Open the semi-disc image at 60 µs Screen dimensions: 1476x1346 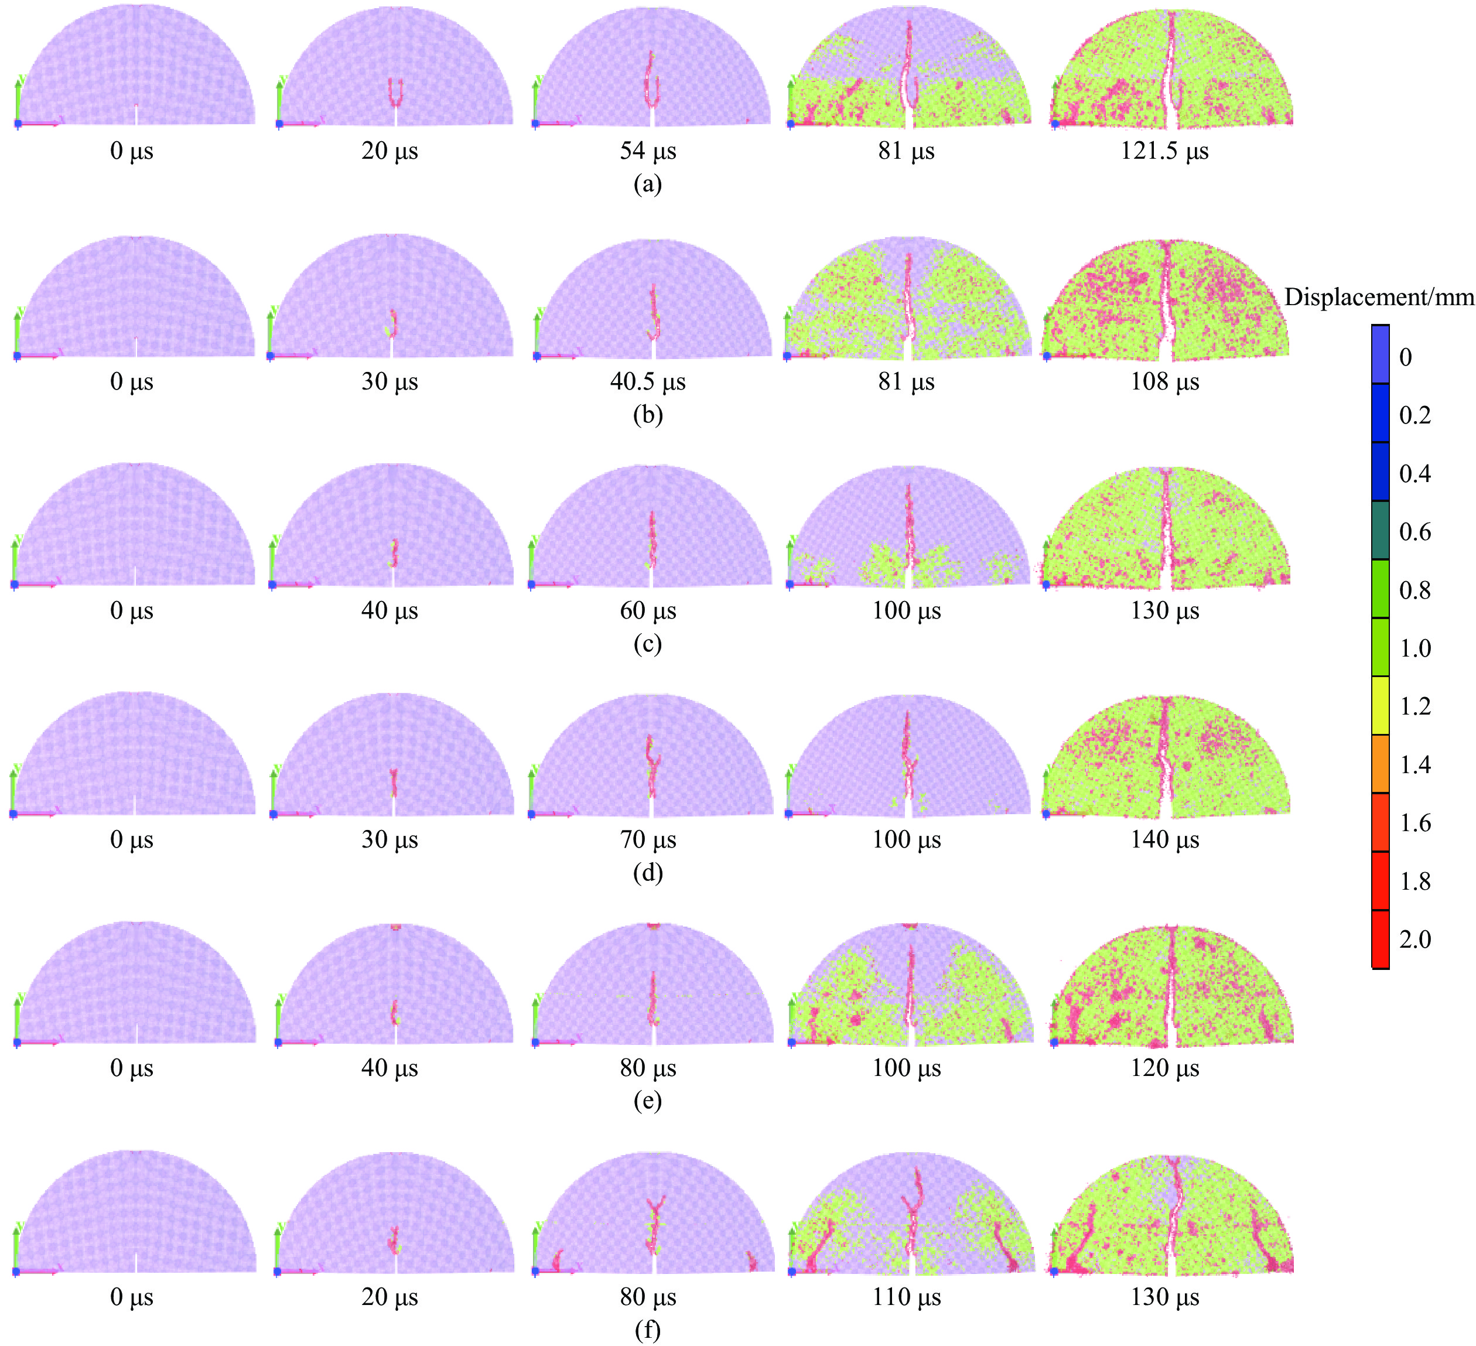point(650,526)
